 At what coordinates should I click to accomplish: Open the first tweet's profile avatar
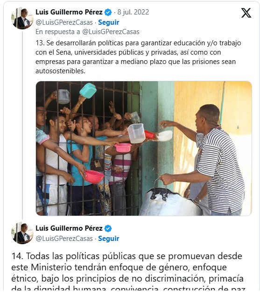click(x=22, y=19)
